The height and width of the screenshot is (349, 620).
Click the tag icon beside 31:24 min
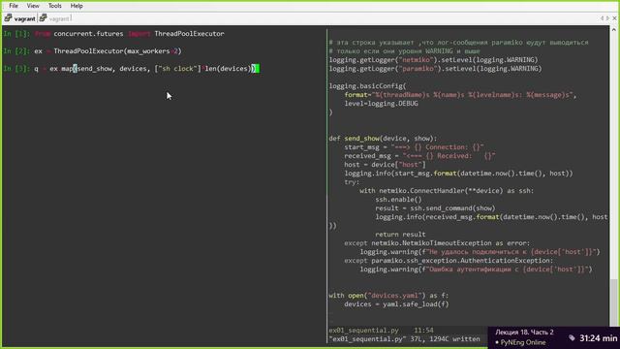tap(572, 338)
